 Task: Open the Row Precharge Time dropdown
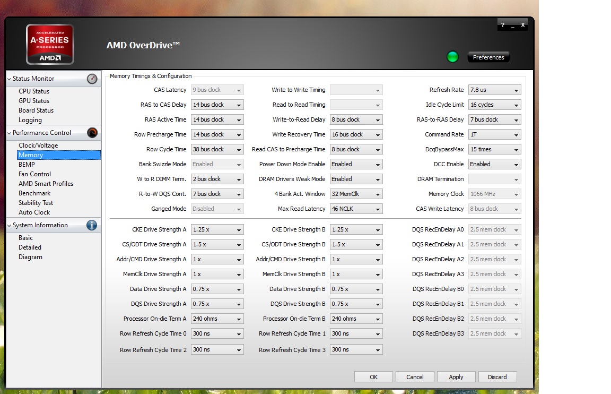(x=217, y=134)
